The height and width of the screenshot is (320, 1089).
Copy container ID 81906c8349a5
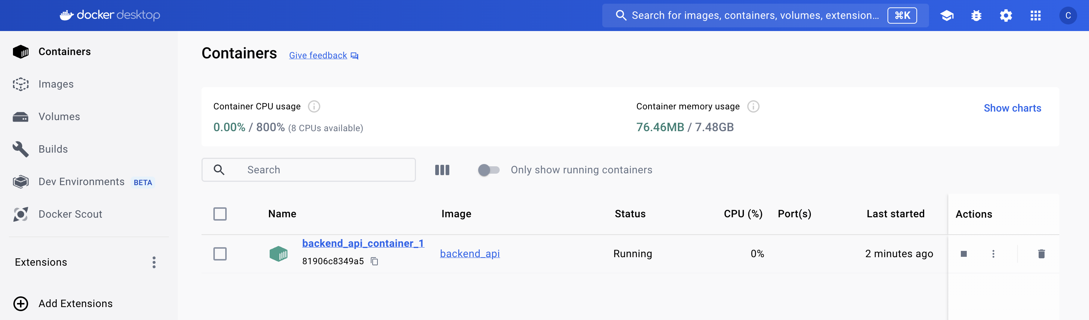click(374, 261)
